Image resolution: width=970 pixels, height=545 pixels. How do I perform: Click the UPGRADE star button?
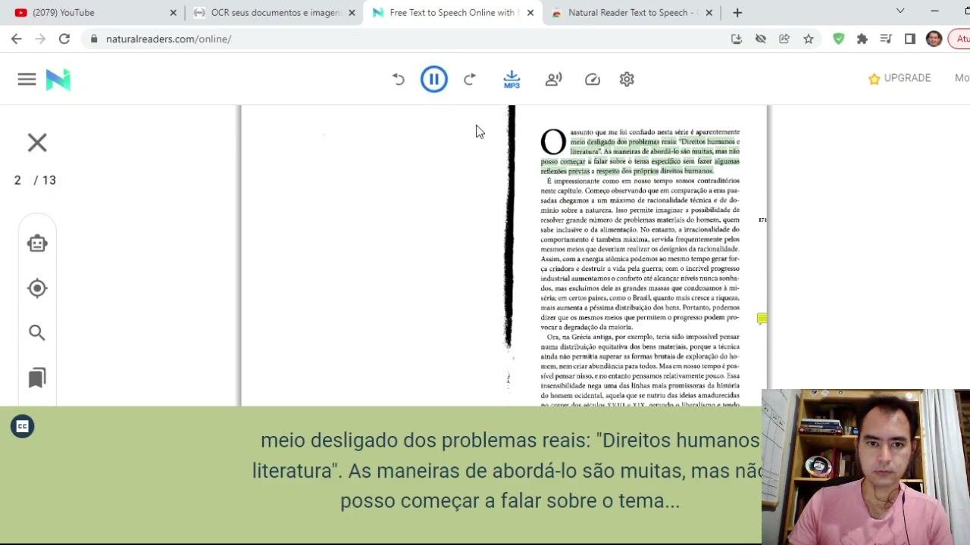pyautogui.click(x=900, y=78)
